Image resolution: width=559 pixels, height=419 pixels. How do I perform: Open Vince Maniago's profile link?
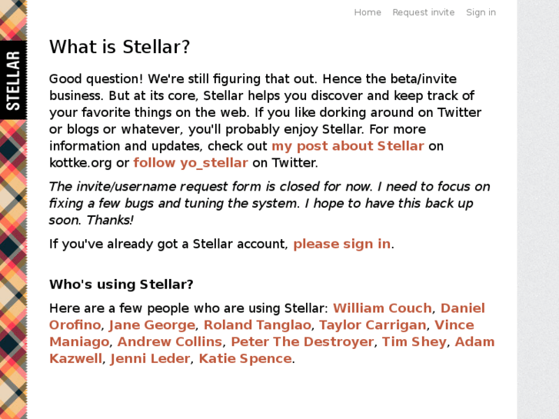click(x=453, y=325)
